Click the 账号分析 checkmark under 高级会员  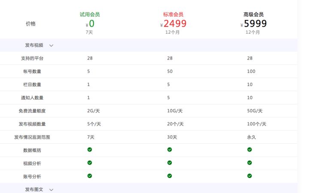pos(249,176)
